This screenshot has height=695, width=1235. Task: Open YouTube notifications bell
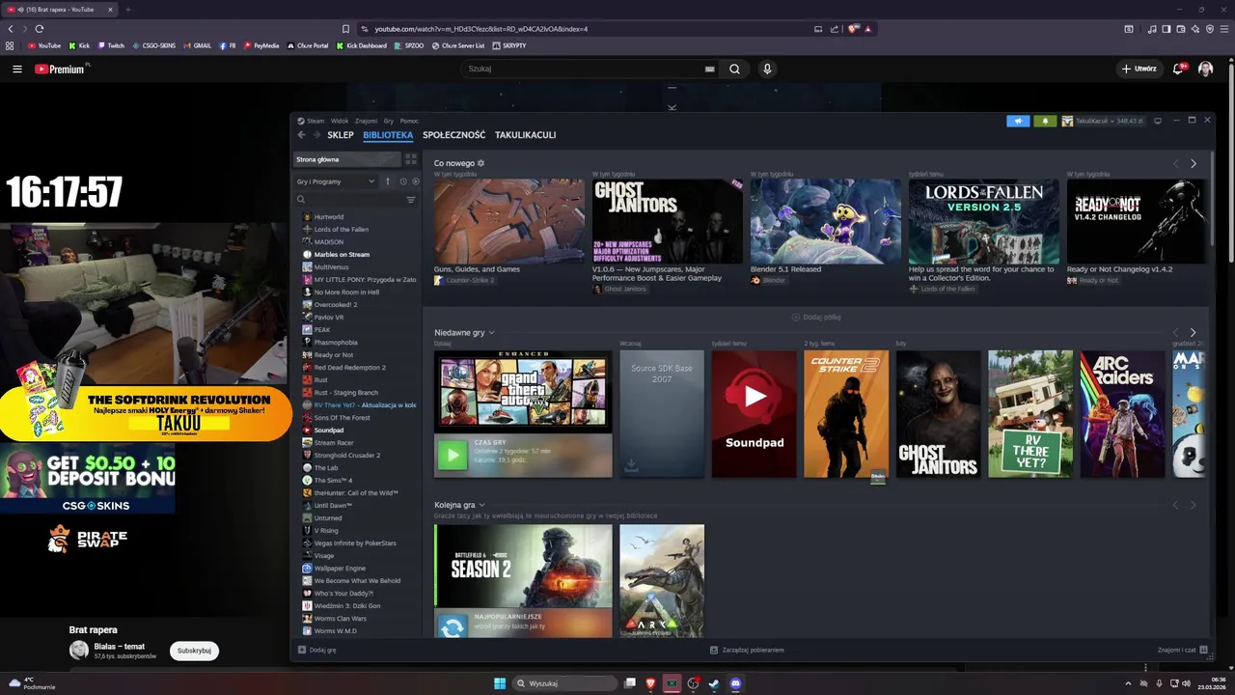coord(1178,69)
